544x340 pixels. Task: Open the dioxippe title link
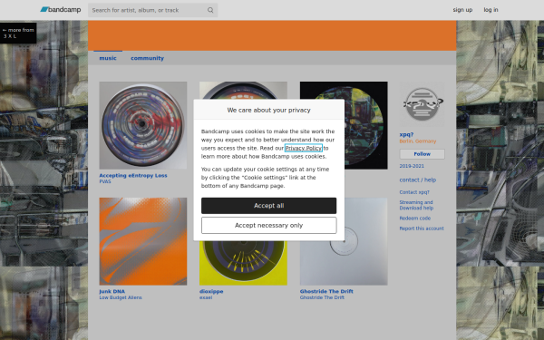[211, 291]
